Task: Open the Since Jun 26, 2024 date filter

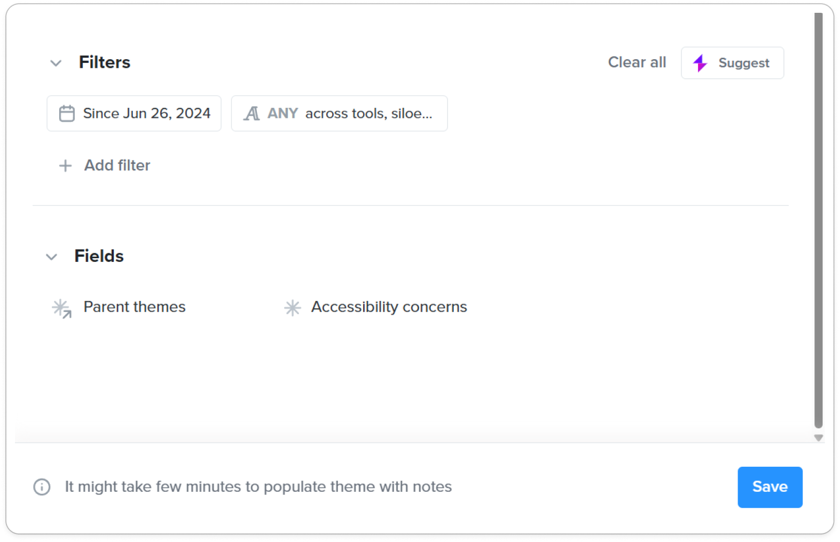Action: (134, 113)
